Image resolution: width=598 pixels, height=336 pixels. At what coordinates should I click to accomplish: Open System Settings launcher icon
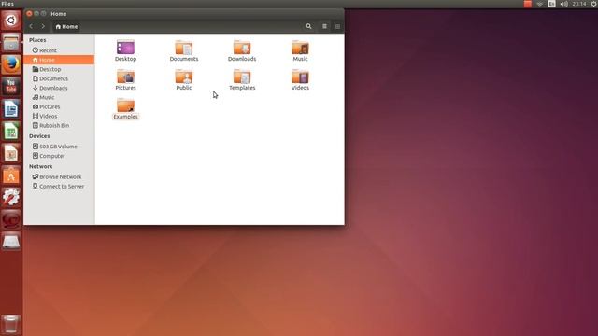[x=11, y=197]
